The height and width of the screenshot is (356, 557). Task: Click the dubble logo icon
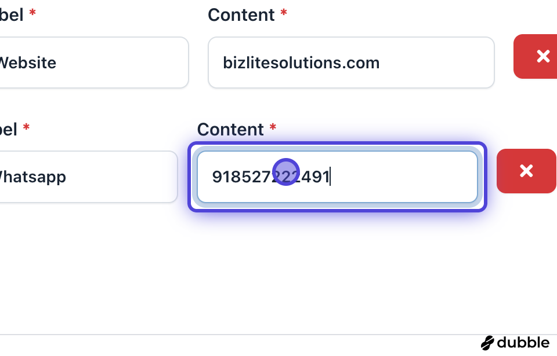[488, 343]
